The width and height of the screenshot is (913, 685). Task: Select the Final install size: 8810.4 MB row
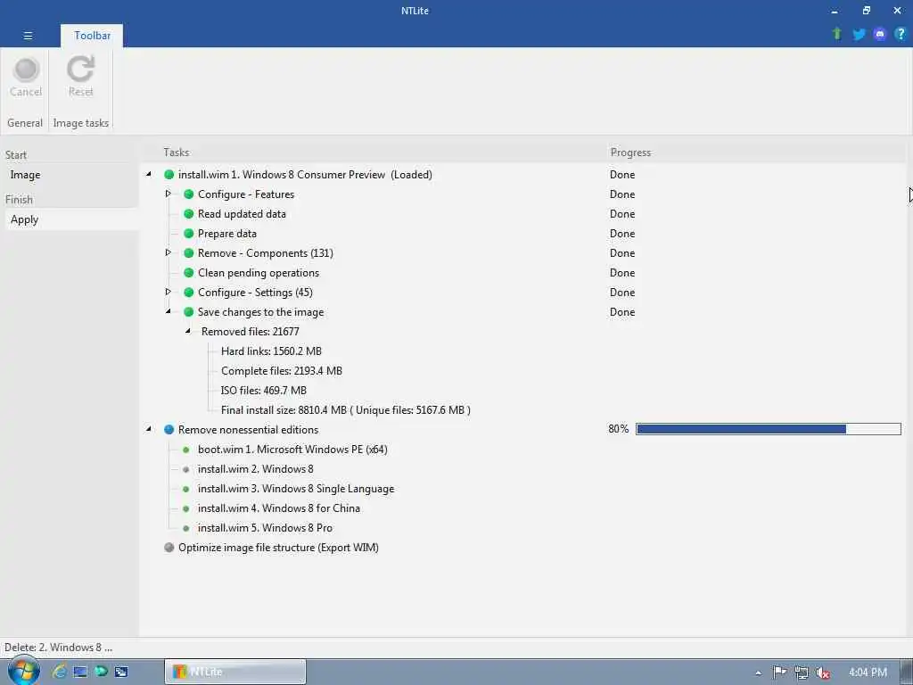(346, 410)
